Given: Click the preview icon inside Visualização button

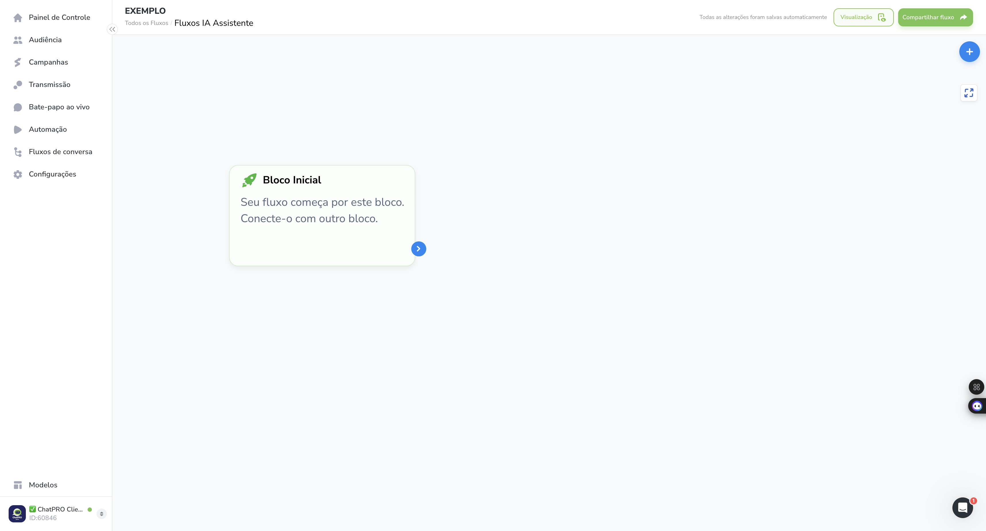Looking at the screenshot, I should (881, 17).
